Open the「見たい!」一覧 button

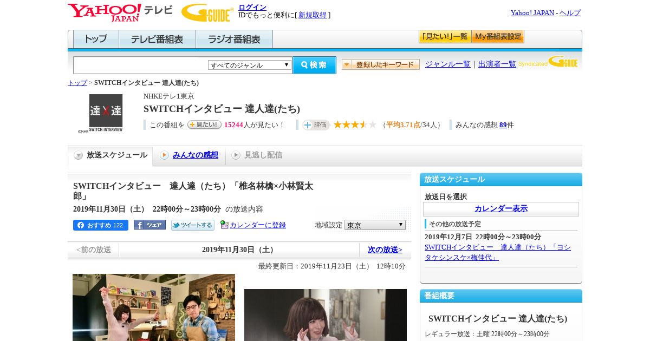(x=445, y=37)
